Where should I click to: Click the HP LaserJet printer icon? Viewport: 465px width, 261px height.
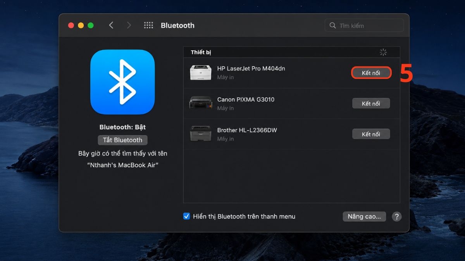click(x=201, y=73)
